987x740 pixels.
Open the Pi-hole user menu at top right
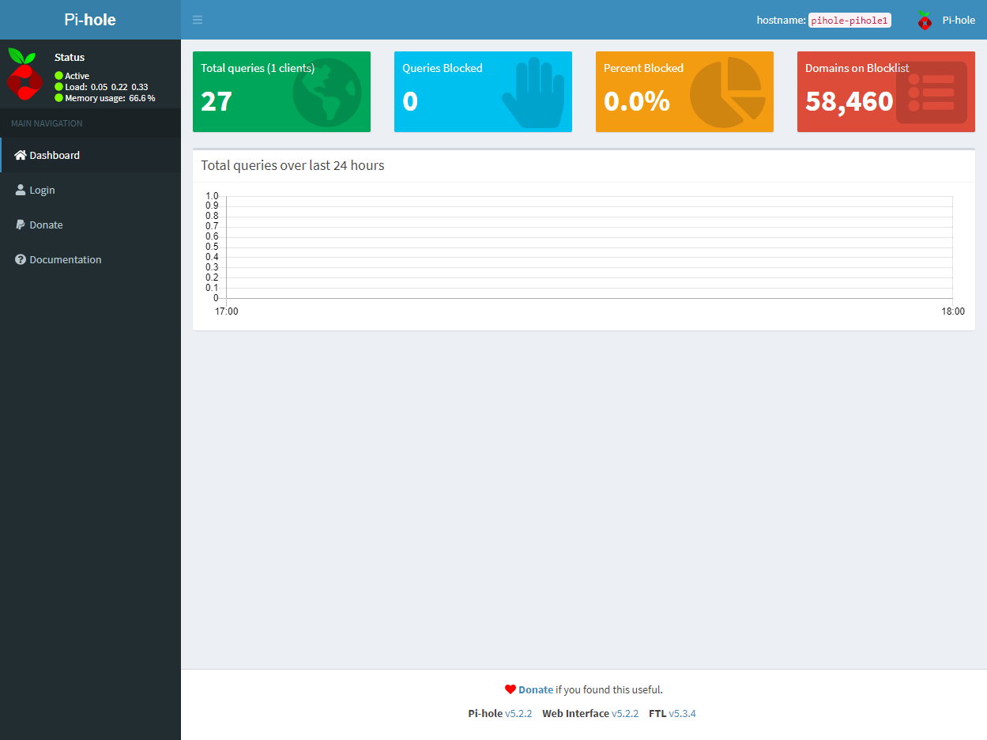pyautogui.click(x=946, y=20)
